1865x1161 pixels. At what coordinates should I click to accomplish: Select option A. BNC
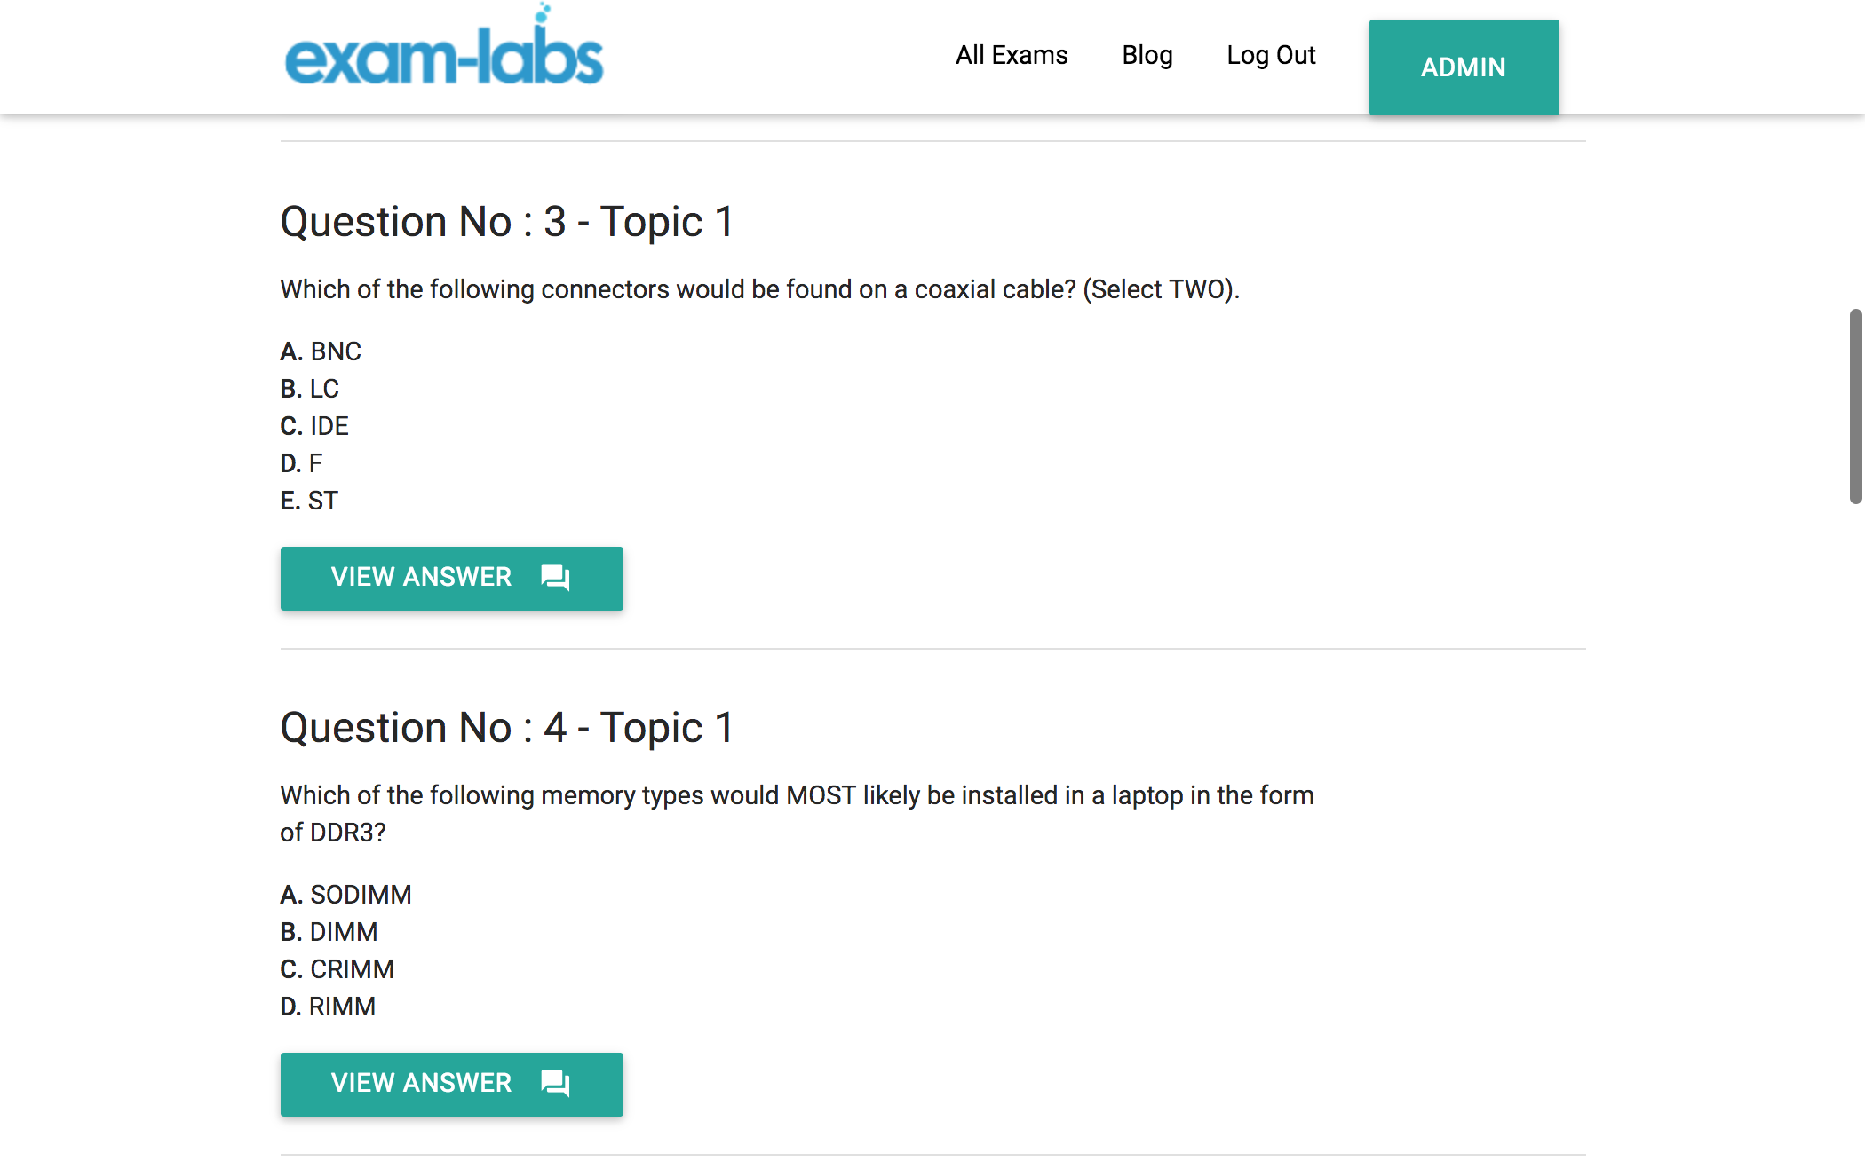click(x=321, y=351)
